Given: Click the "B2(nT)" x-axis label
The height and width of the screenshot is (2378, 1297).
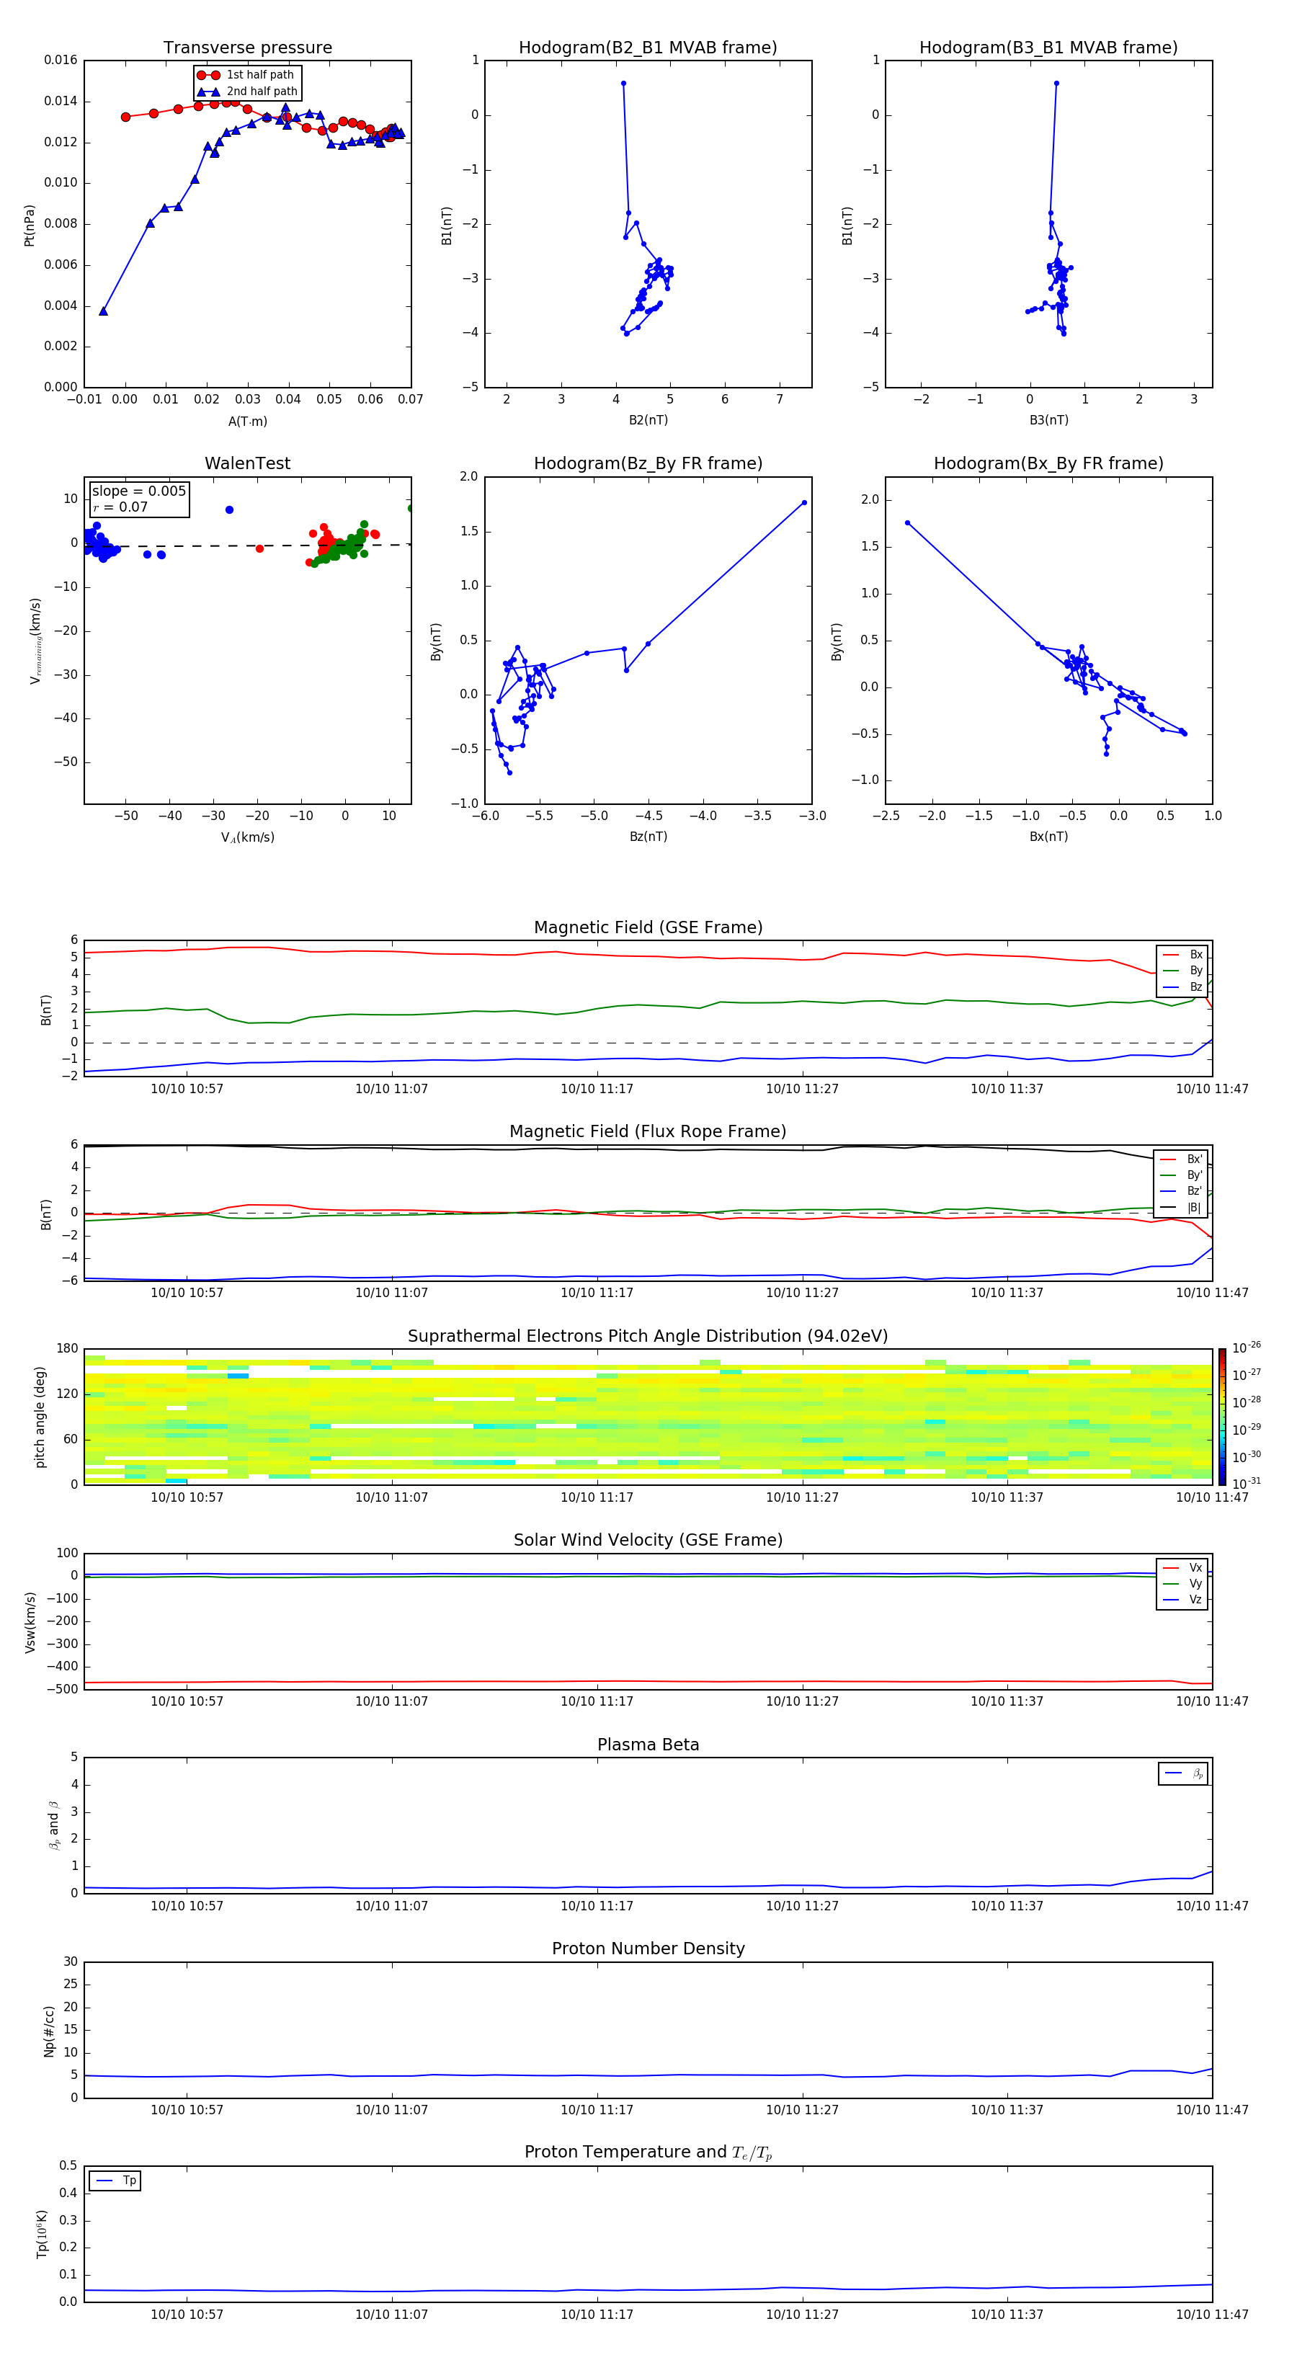Looking at the screenshot, I should click(648, 420).
